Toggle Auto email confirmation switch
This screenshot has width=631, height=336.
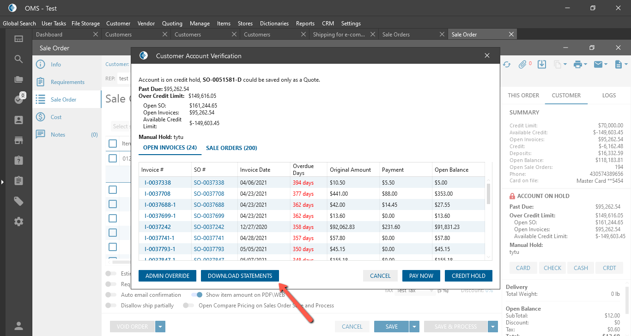(x=111, y=295)
